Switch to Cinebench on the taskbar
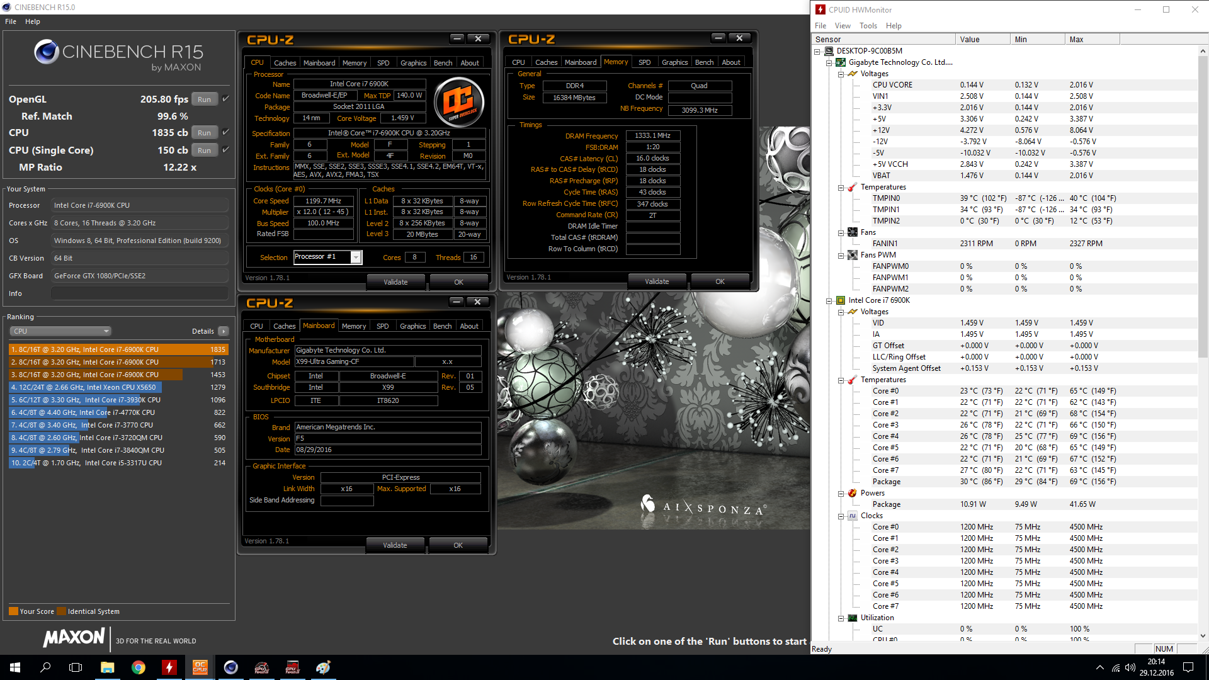 tap(231, 667)
